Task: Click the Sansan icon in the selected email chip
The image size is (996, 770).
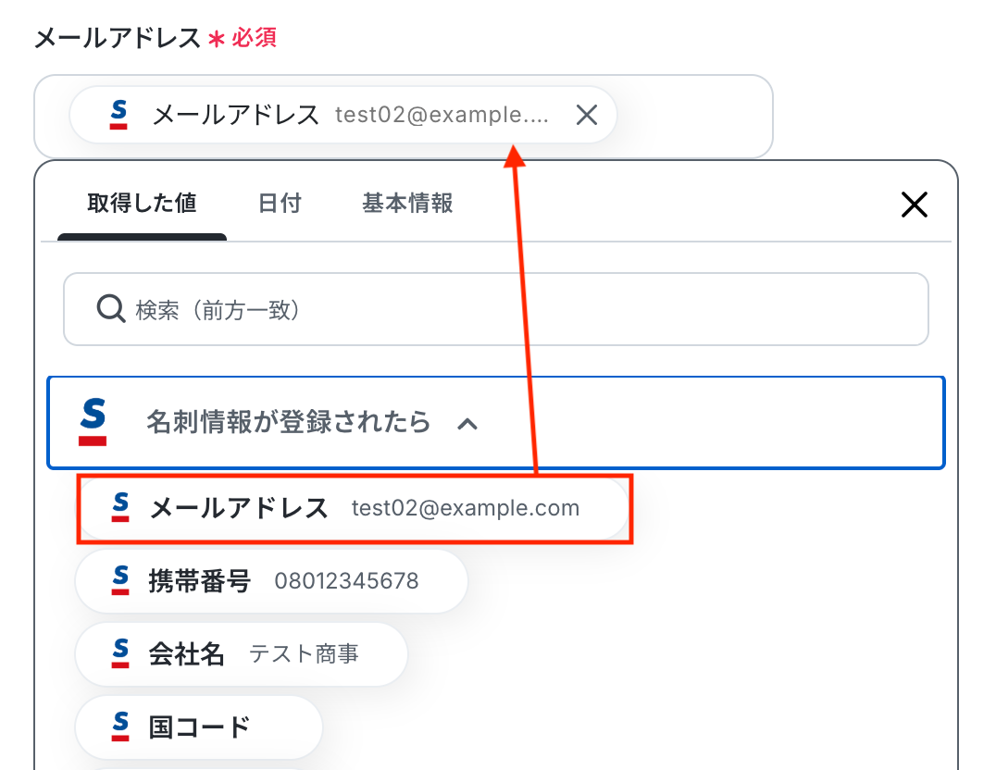Action: [x=118, y=115]
